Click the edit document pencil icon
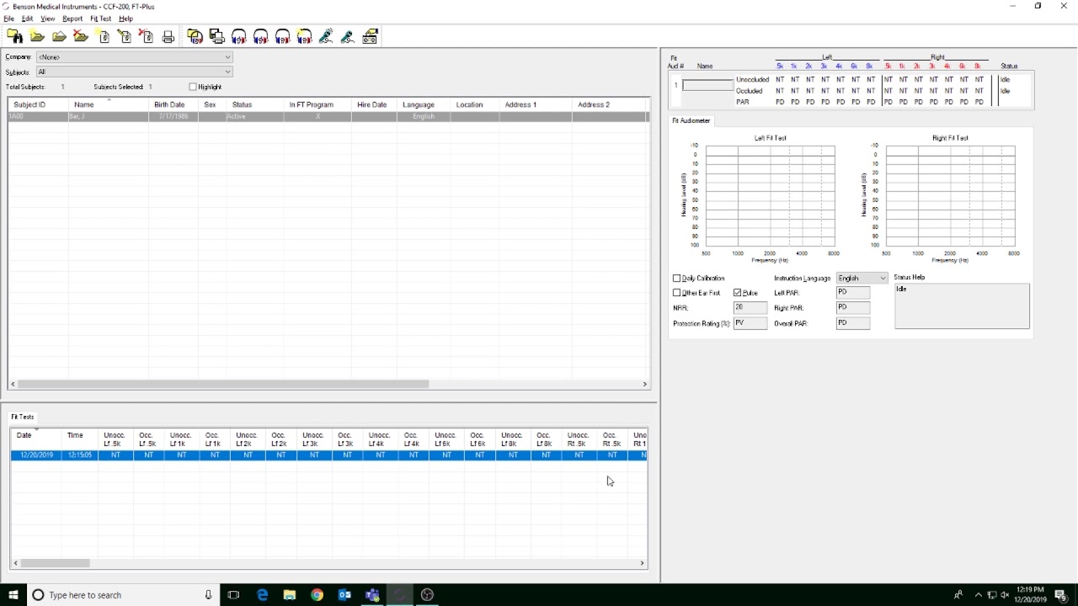1078x606 pixels. (x=125, y=36)
